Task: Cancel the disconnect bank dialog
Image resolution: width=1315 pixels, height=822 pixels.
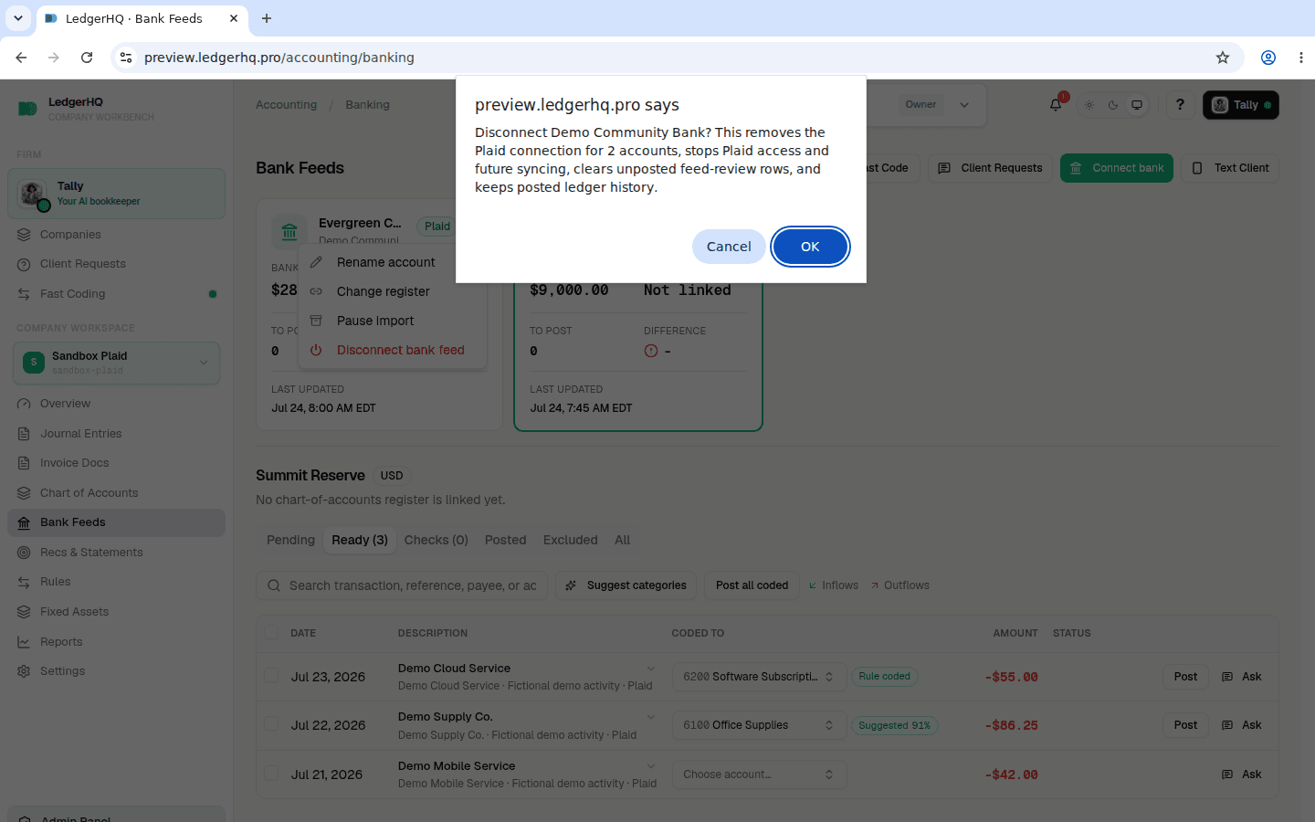Action: tap(729, 247)
